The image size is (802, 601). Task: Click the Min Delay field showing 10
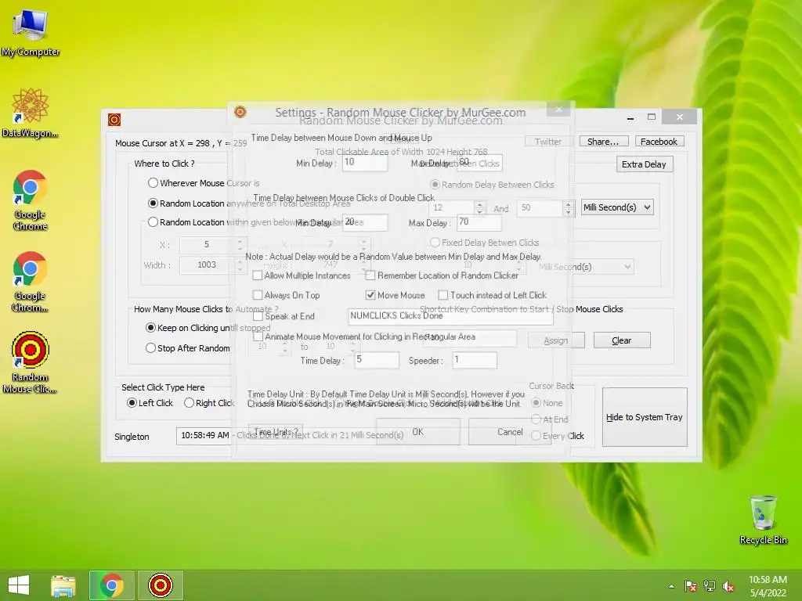pos(365,163)
